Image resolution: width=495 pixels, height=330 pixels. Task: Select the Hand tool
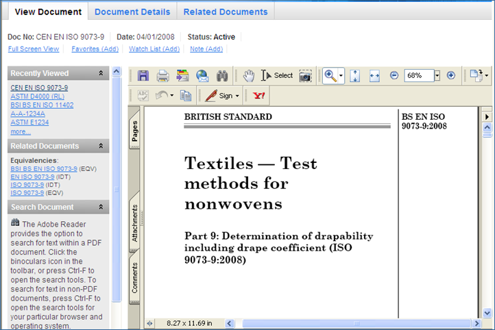coord(247,75)
